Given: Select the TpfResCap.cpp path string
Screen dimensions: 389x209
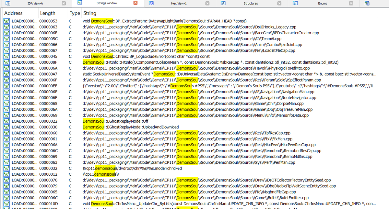Looking at the screenshot, I should coord(186,133).
